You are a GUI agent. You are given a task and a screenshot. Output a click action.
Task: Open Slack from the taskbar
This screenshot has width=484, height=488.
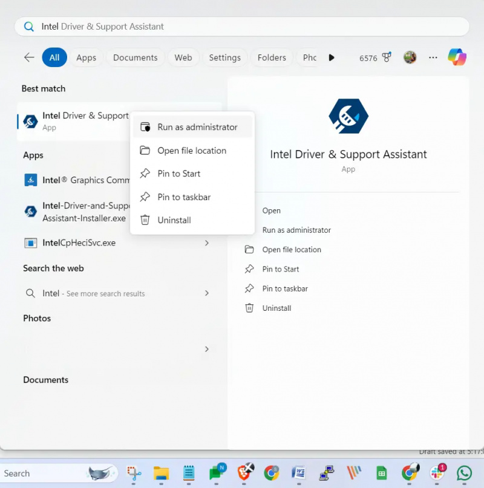click(437, 472)
